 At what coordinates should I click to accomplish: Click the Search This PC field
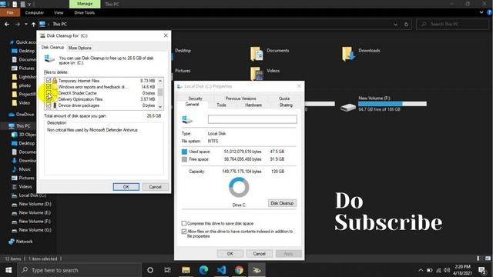point(453,24)
